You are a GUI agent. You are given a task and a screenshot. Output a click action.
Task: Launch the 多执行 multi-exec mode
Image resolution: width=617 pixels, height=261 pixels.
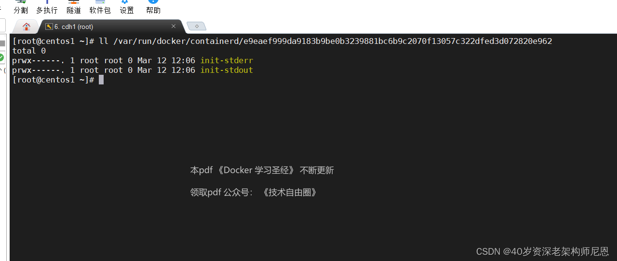[x=47, y=7]
